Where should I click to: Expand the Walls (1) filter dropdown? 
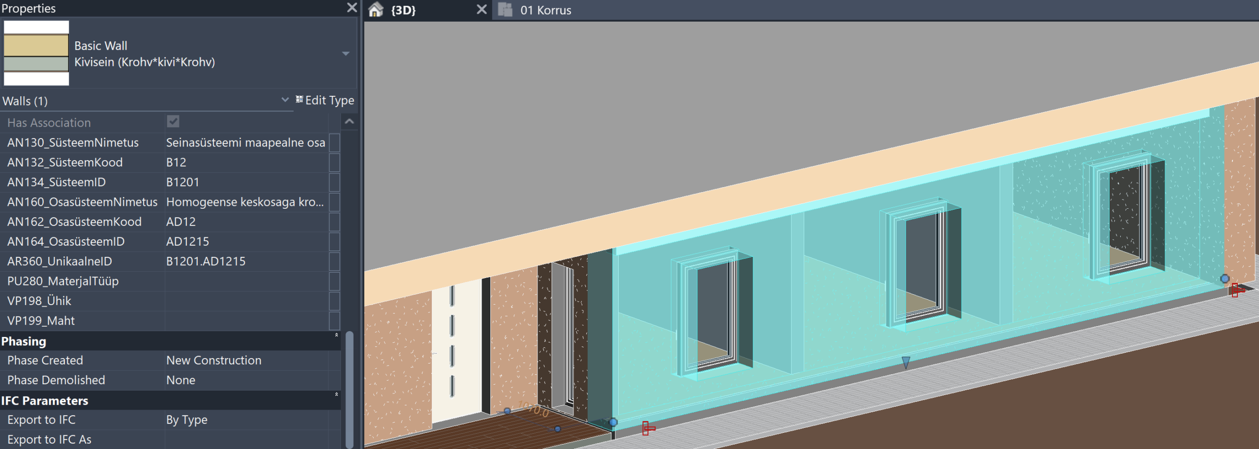tap(285, 100)
